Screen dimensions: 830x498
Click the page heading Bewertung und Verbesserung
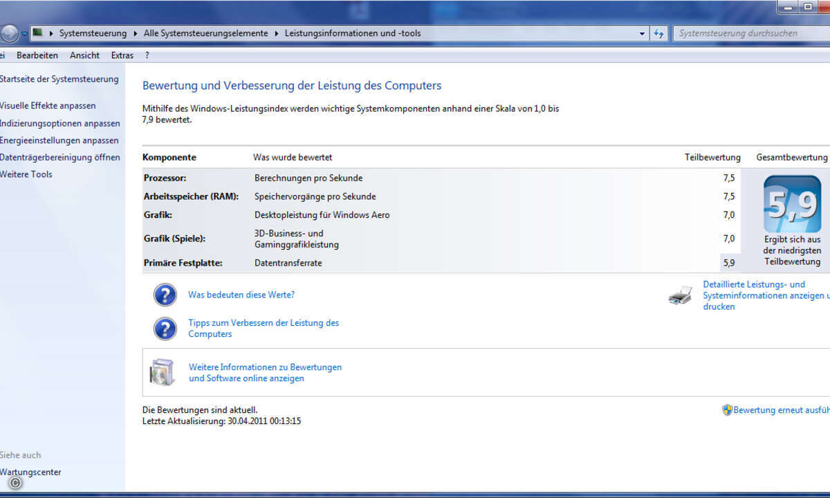[x=292, y=86]
